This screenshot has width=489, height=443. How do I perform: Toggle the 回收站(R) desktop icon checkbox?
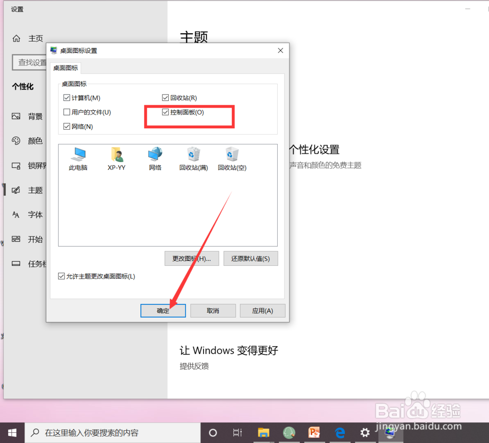[166, 97]
